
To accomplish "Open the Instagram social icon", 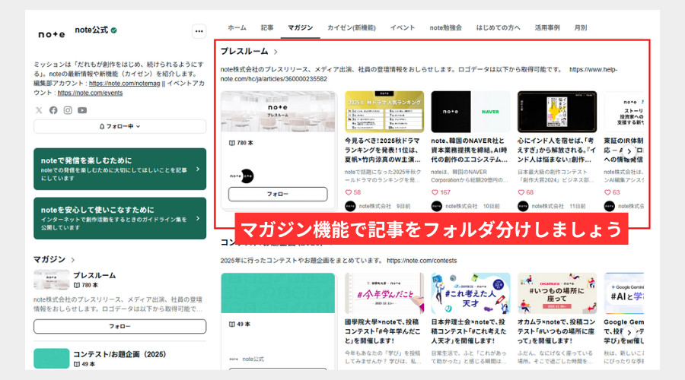I will click(68, 110).
